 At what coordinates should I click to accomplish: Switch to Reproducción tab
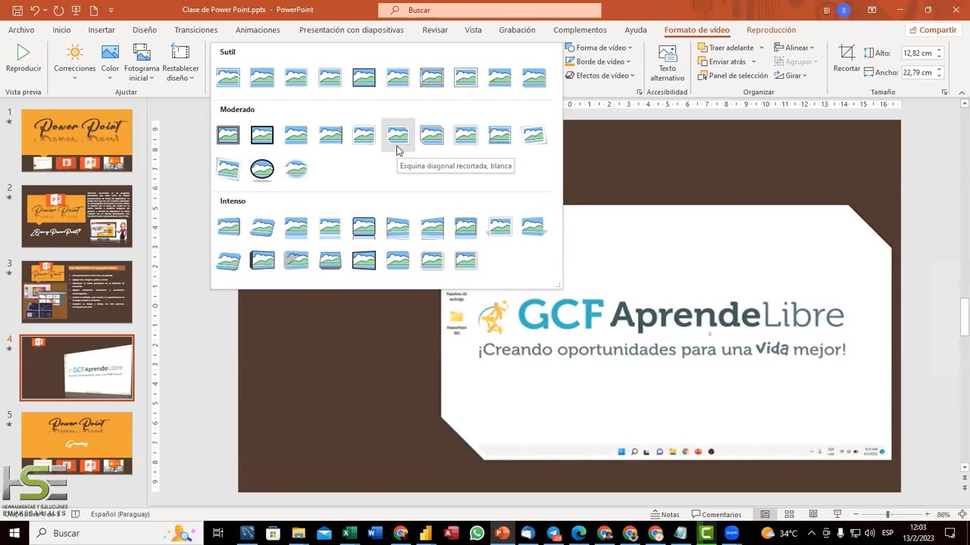pyautogui.click(x=771, y=30)
